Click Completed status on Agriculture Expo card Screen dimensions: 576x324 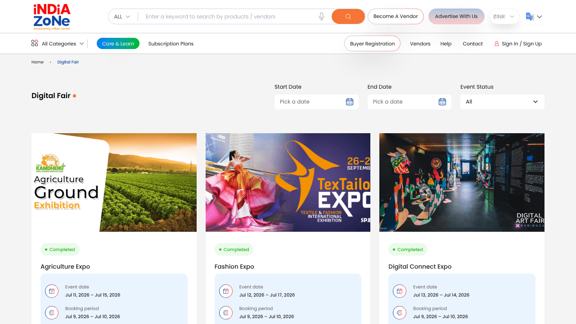pyautogui.click(x=60, y=249)
